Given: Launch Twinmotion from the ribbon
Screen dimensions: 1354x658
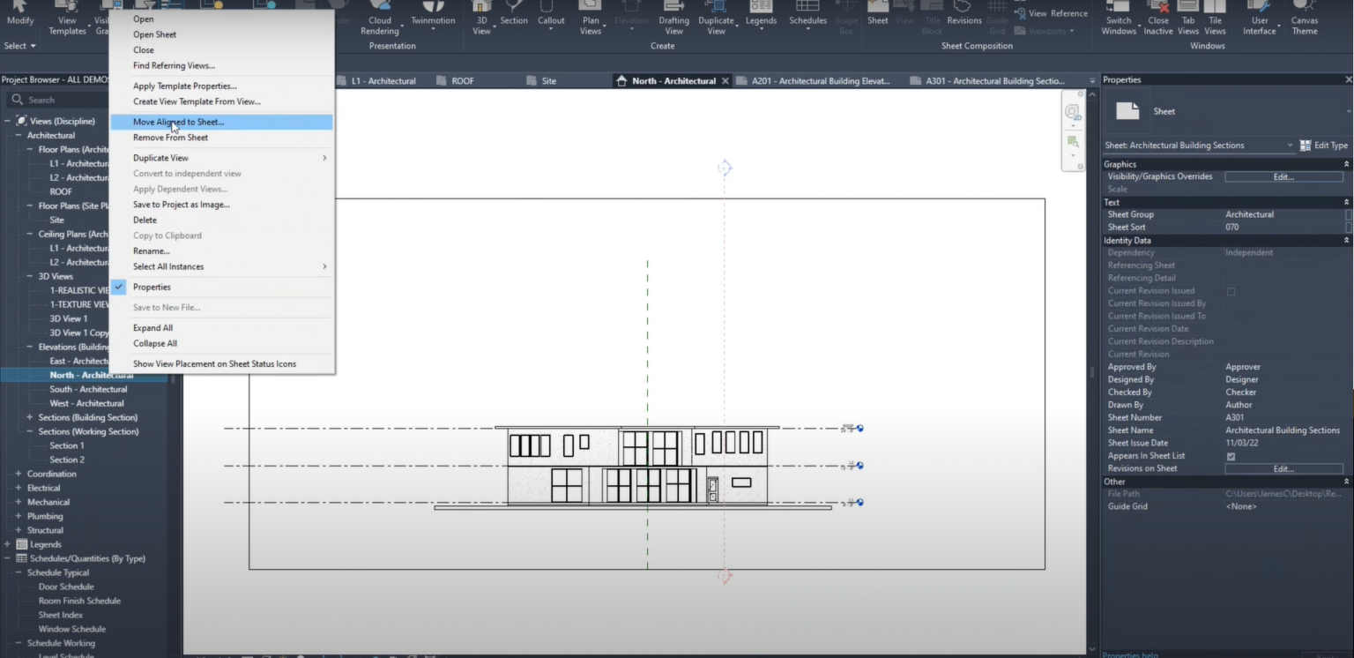Looking at the screenshot, I should point(433,18).
